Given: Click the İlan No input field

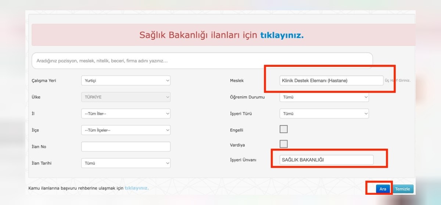Looking at the screenshot, I should point(126,147).
